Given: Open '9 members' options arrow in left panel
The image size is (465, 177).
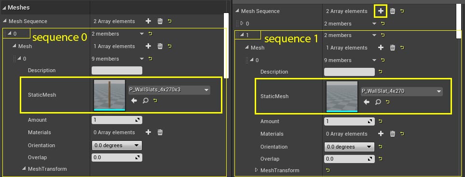Looking at the screenshot, I should 142,59.
